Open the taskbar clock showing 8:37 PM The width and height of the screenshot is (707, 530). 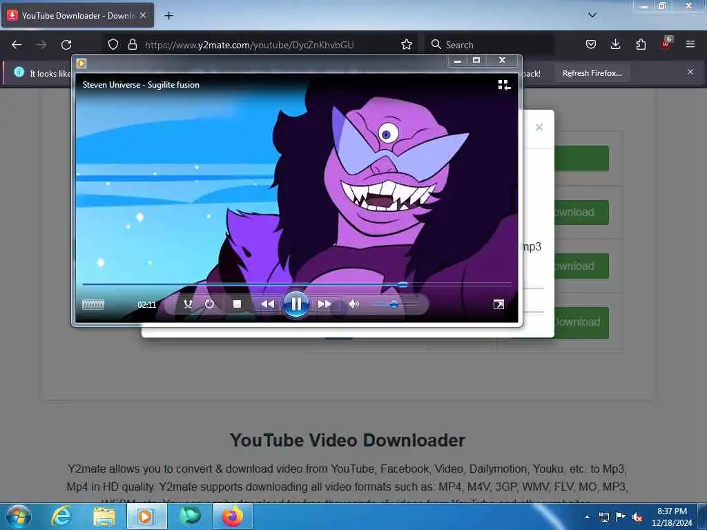[672, 517]
